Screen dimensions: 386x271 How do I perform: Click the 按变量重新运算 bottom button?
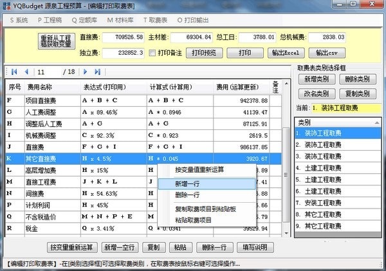pos(72,247)
